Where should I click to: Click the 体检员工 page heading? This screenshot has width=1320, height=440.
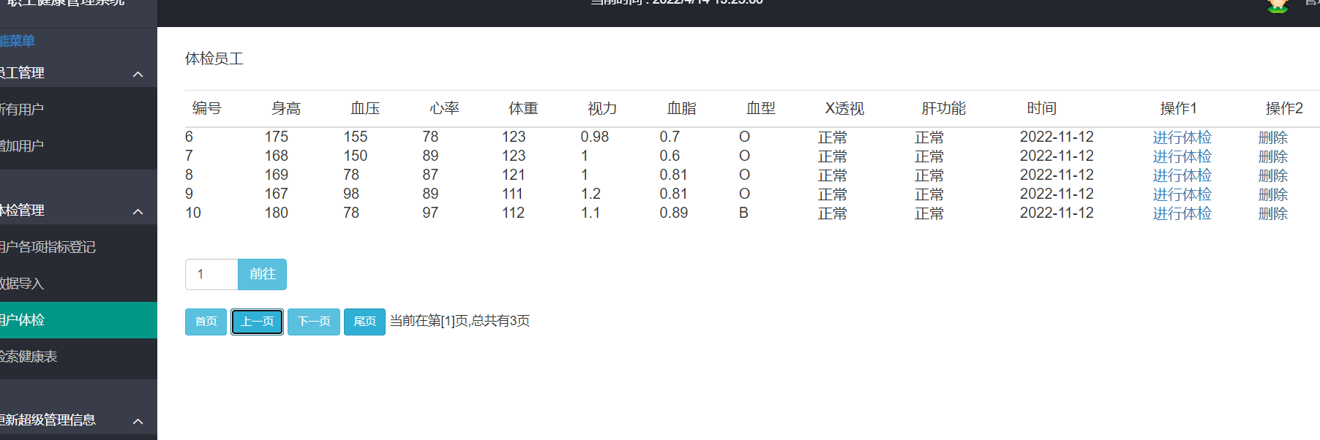point(214,58)
